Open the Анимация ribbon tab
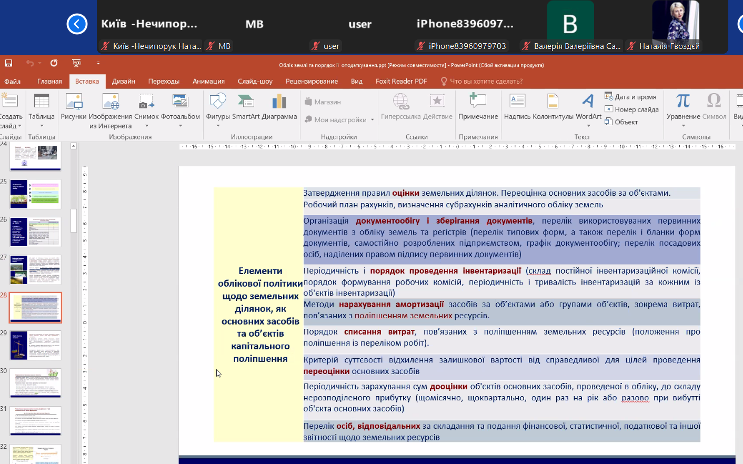Viewport: 743px width, 464px height. [208, 82]
